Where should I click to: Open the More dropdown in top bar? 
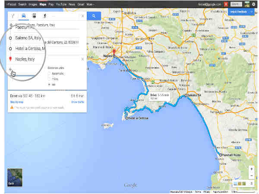pyautogui.click(x=90, y=3)
